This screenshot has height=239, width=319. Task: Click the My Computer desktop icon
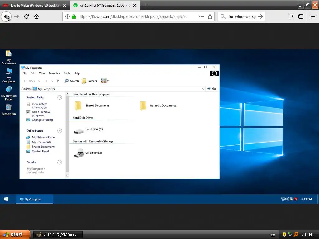pyautogui.click(x=8, y=75)
